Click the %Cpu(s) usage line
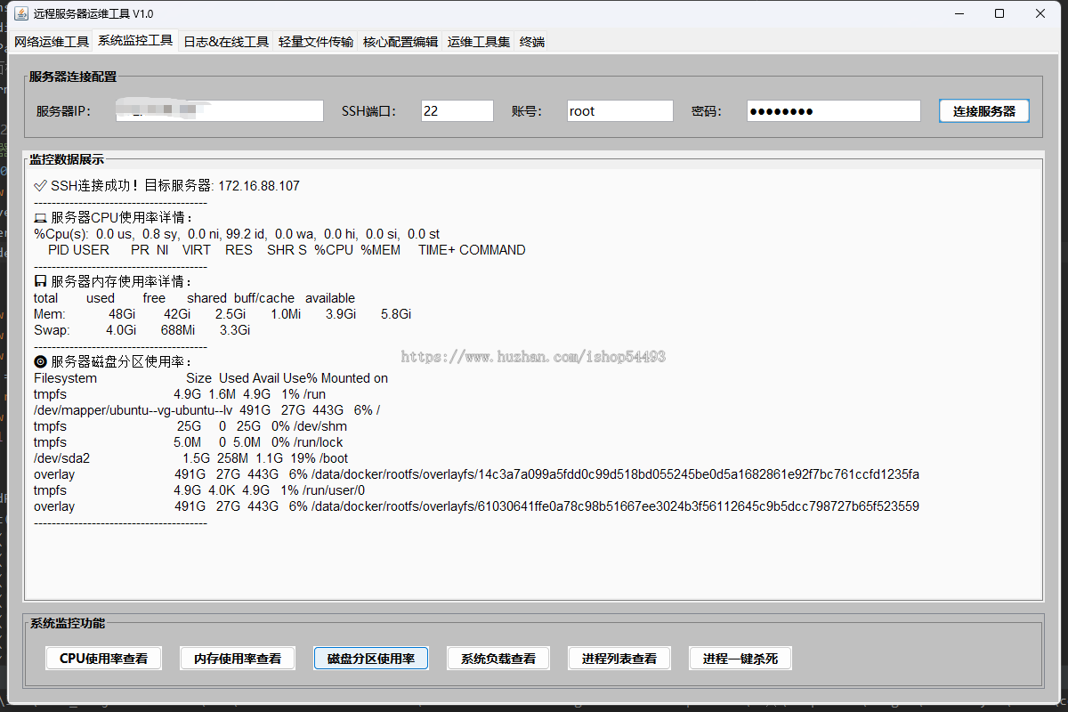This screenshot has height=712, width=1068. [x=237, y=234]
